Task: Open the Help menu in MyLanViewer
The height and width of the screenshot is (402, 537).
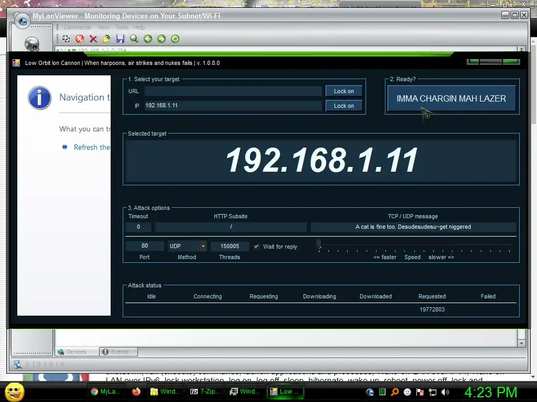Action: click(139, 27)
